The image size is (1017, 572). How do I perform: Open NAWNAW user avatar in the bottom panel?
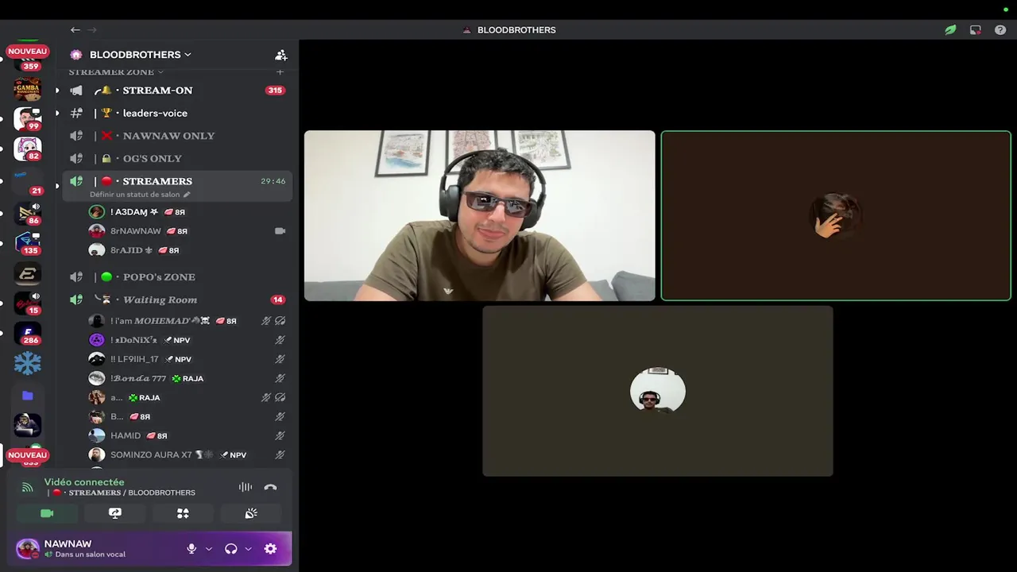point(28,548)
